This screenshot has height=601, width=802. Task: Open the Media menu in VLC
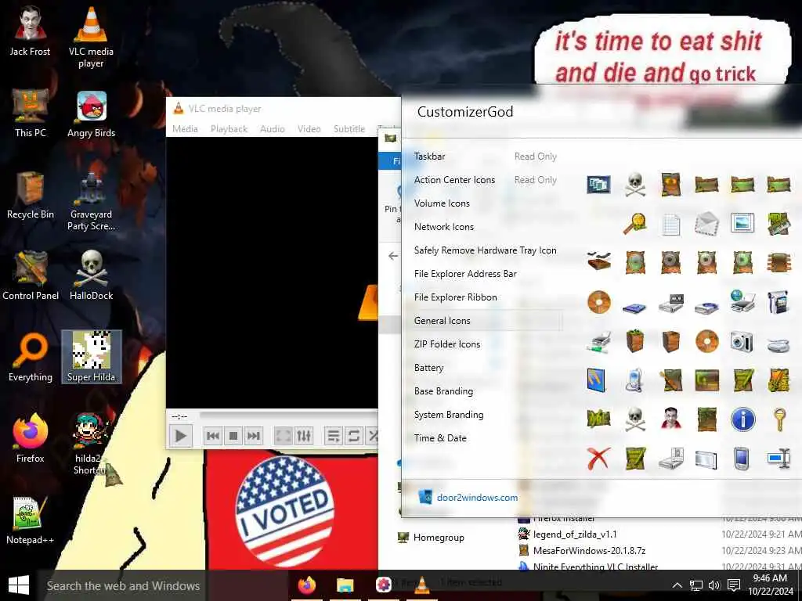click(x=185, y=129)
